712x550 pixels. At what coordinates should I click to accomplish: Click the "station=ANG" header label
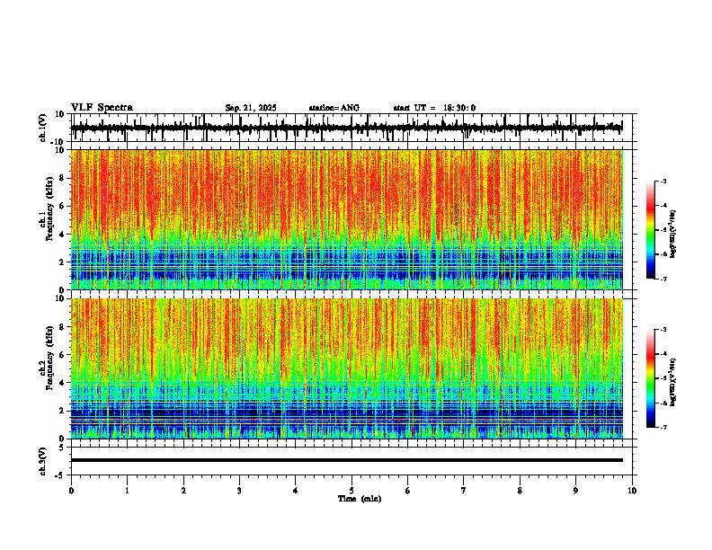334,108
